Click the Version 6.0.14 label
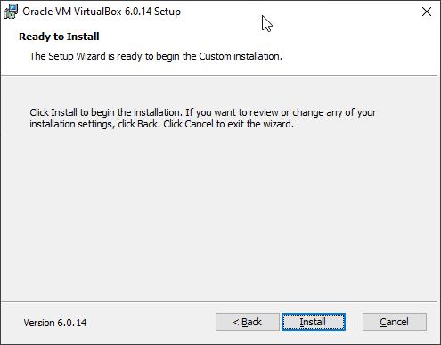 pyautogui.click(x=55, y=323)
